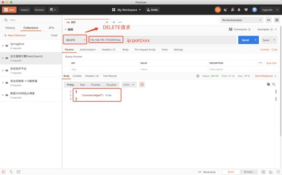Open the wrench settings icon

point(233,10)
